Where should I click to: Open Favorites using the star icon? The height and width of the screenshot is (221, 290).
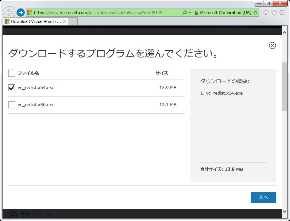(274, 13)
